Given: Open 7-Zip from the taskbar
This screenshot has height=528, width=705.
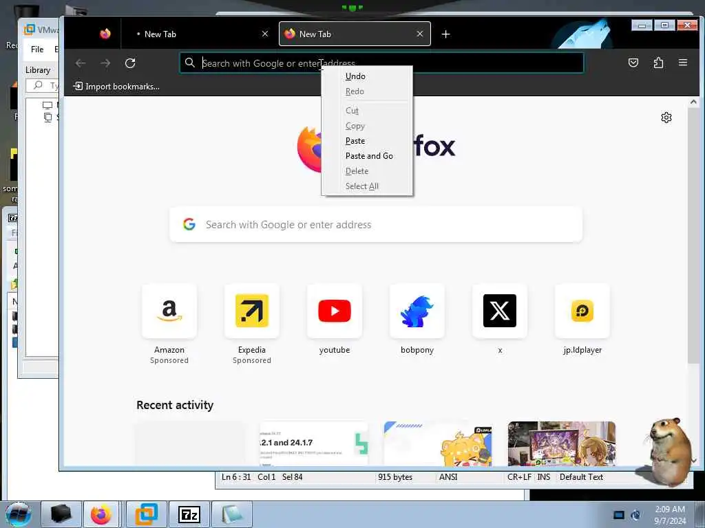Looking at the screenshot, I should [189, 514].
